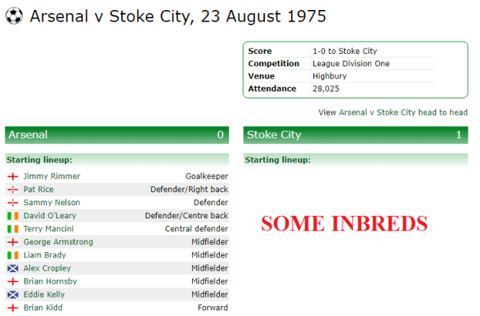
Task: Click the Scotland flag beside Alex Cropley
Action: (x=12, y=268)
